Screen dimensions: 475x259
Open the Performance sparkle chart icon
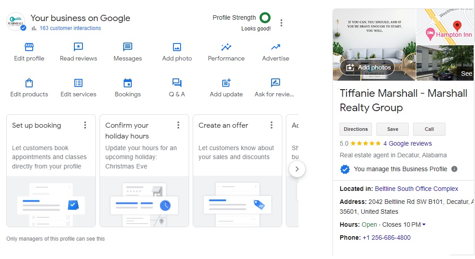point(226,47)
